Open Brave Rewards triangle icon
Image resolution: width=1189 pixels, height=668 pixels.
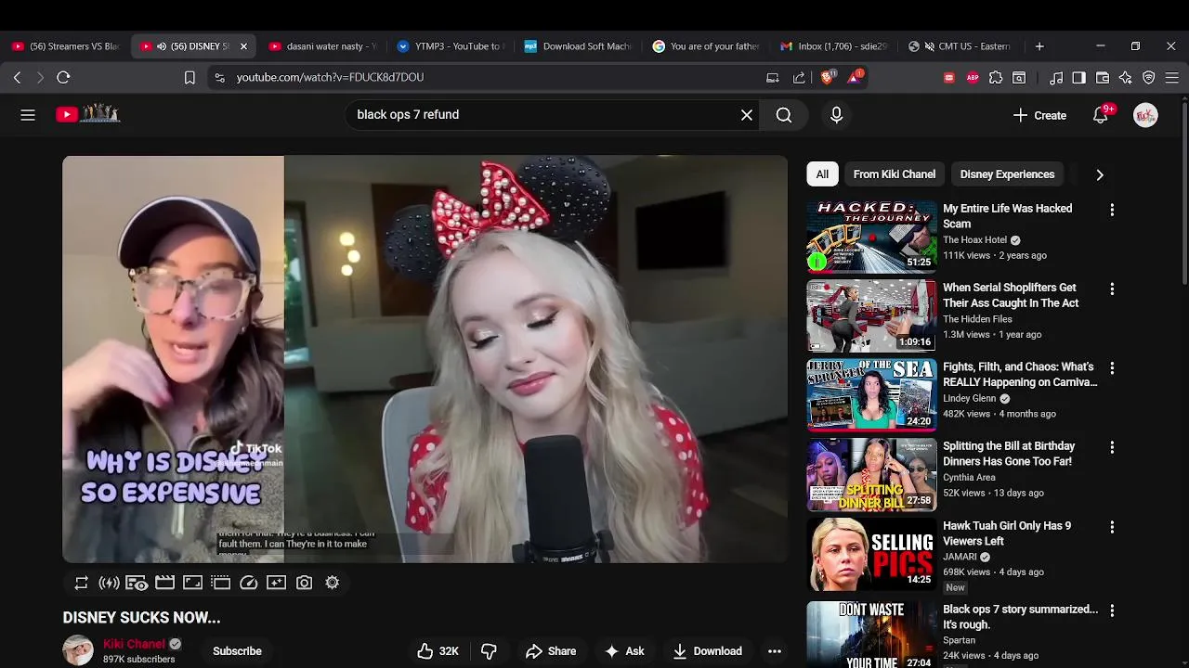pos(855,77)
